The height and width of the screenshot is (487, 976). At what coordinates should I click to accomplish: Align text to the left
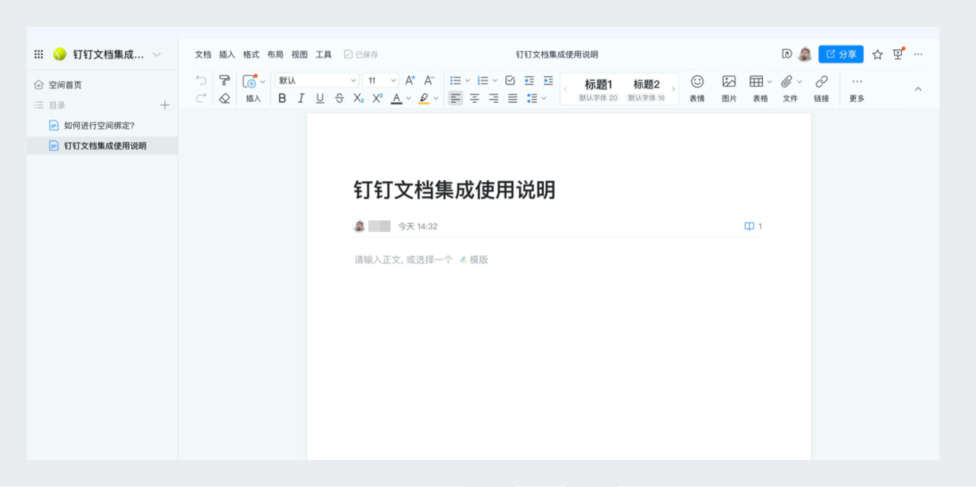tap(456, 99)
